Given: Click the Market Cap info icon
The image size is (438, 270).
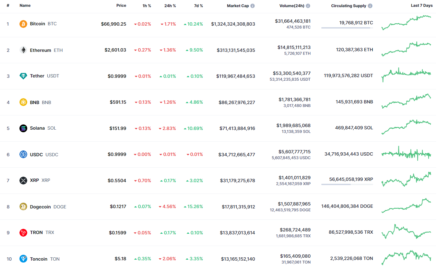Looking at the screenshot, I should (x=253, y=6).
